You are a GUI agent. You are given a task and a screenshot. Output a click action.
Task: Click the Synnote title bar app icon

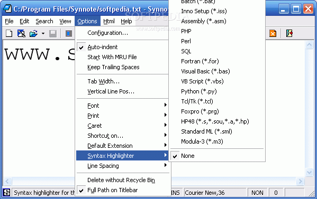click(x=7, y=8)
